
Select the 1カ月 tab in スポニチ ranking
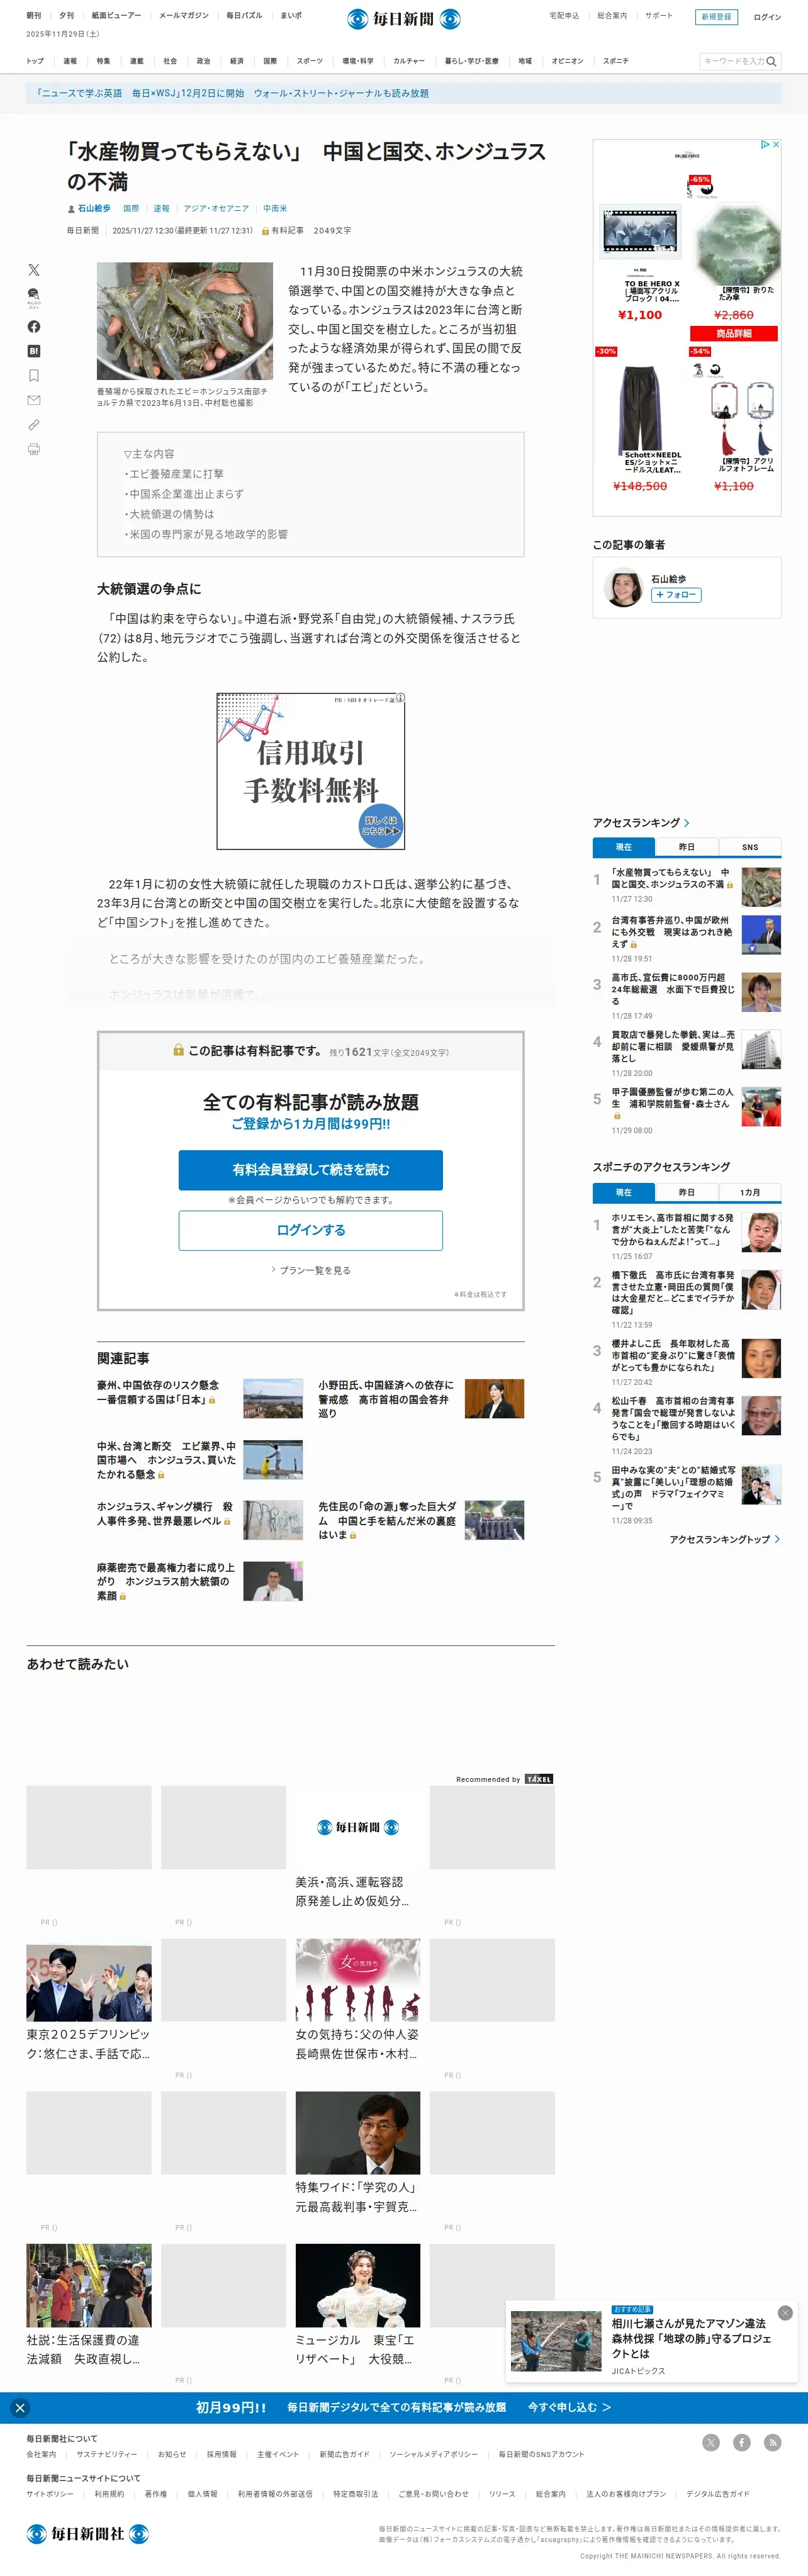pyautogui.click(x=750, y=1192)
